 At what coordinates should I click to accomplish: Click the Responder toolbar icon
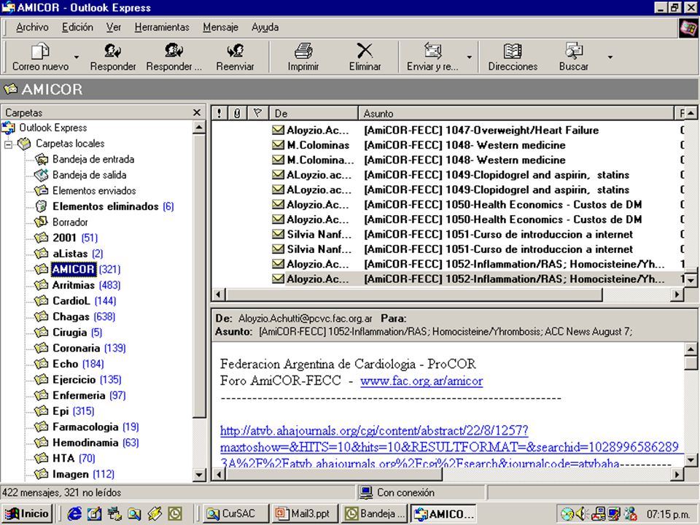tap(112, 51)
